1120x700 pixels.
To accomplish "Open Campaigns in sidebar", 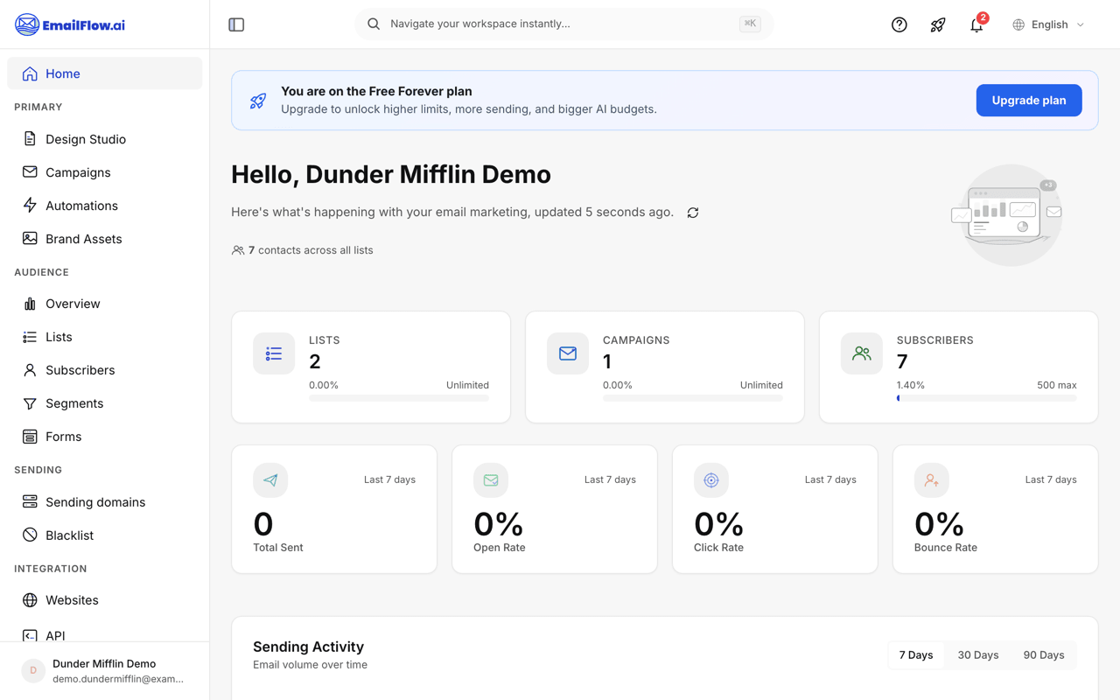I will [x=104, y=172].
